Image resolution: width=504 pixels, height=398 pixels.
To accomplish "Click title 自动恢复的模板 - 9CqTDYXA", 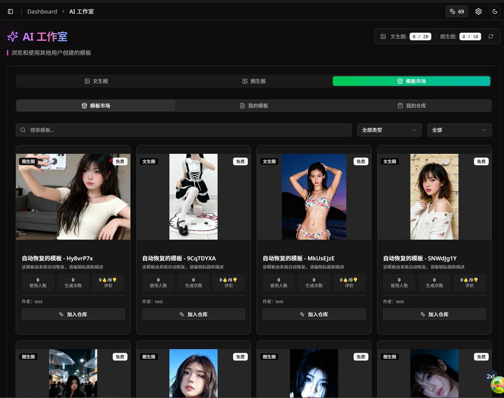I will coord(179,258).
